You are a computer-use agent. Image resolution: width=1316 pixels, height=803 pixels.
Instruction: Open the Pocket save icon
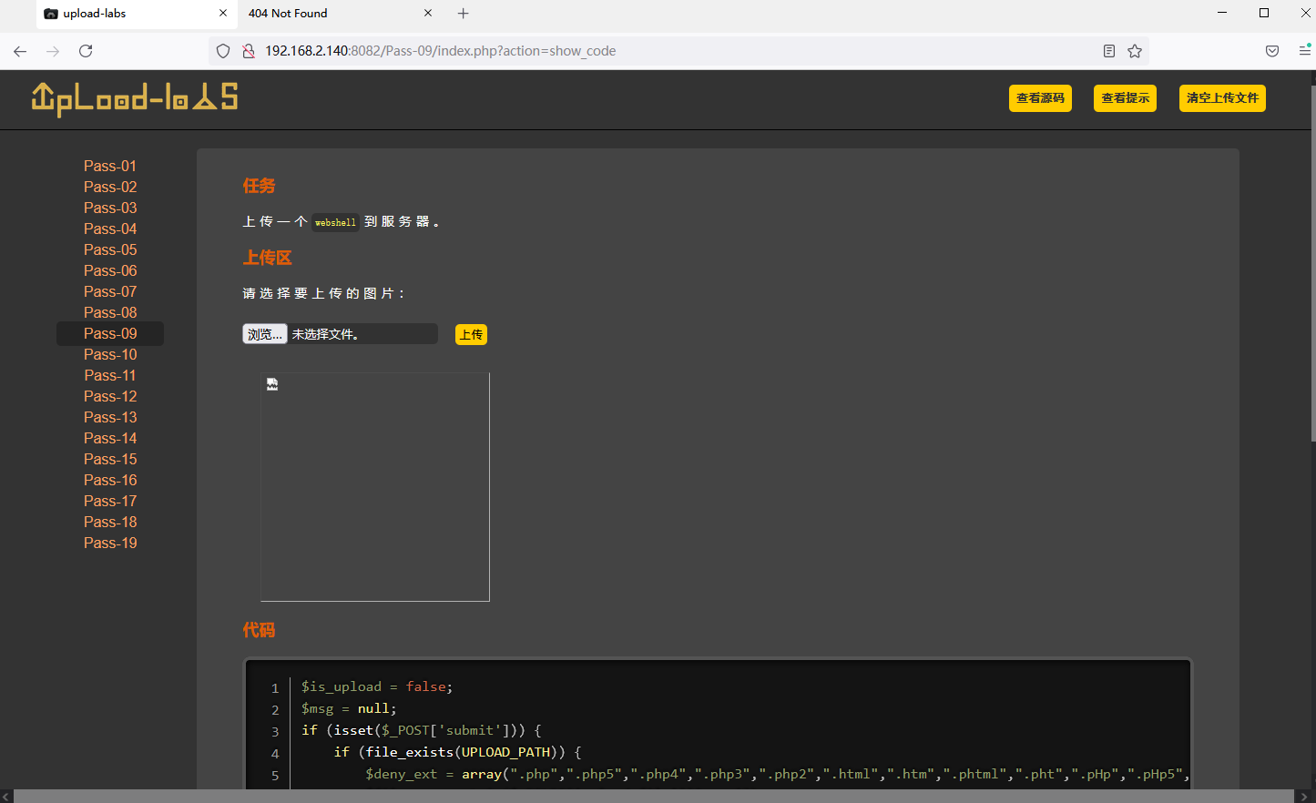(x=1272, y=51)
